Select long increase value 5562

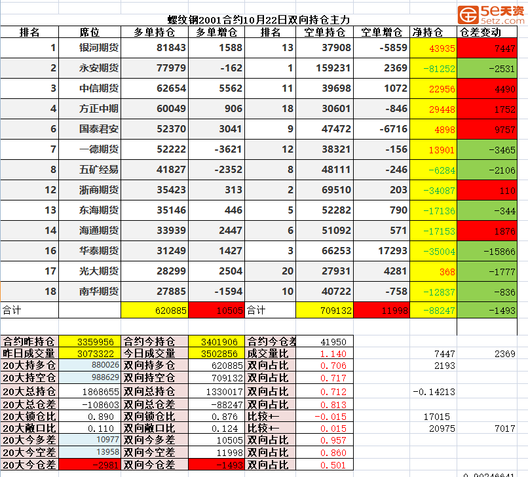(x=217, y=88)
